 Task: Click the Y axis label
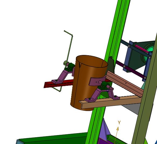[119, 123]
